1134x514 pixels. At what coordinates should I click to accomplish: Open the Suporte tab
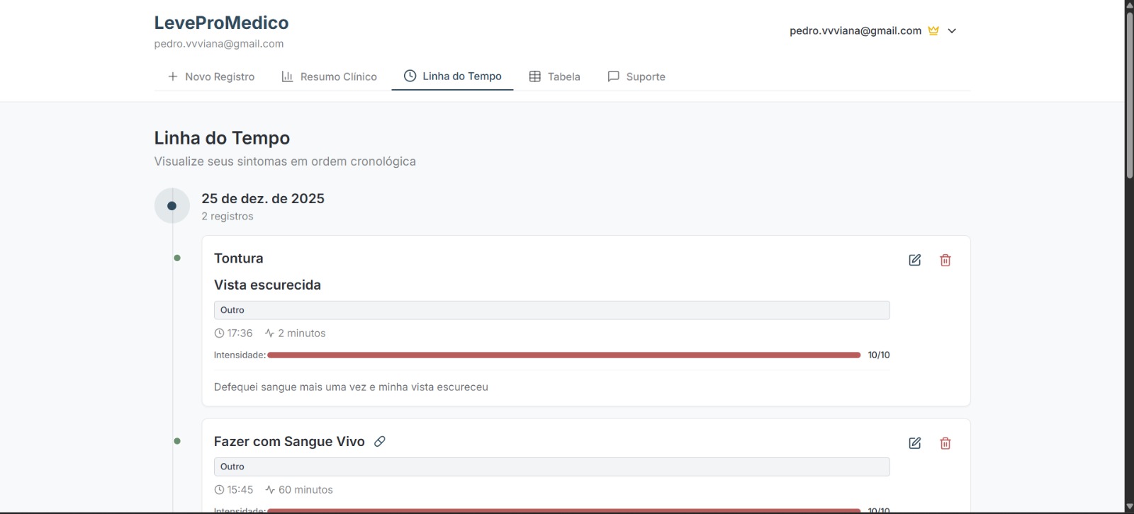click(636, 76)
